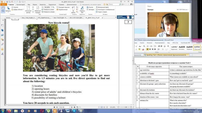202x113 pixels.
Task: Toggle align left in Word ribbon
Action: [x=147, y=49]
